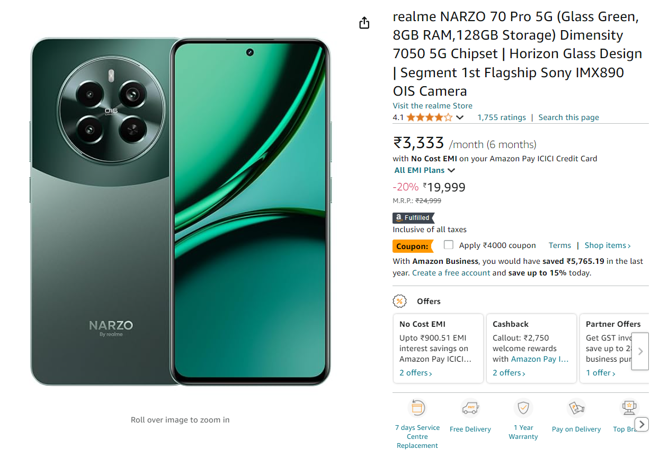Open the 1,755 ratings link
The image size is (660, 450).
coord(502,117)
